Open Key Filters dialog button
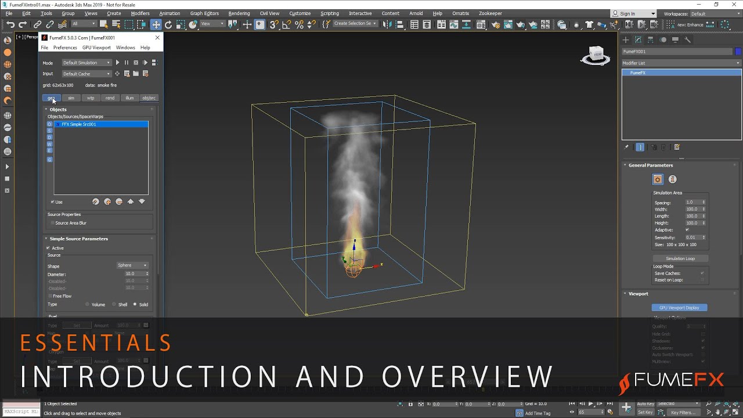 pos(683,412)
